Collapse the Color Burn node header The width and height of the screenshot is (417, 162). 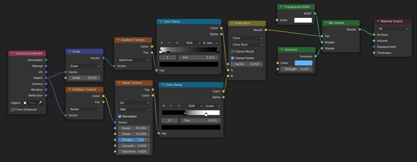tap(232, 23)
